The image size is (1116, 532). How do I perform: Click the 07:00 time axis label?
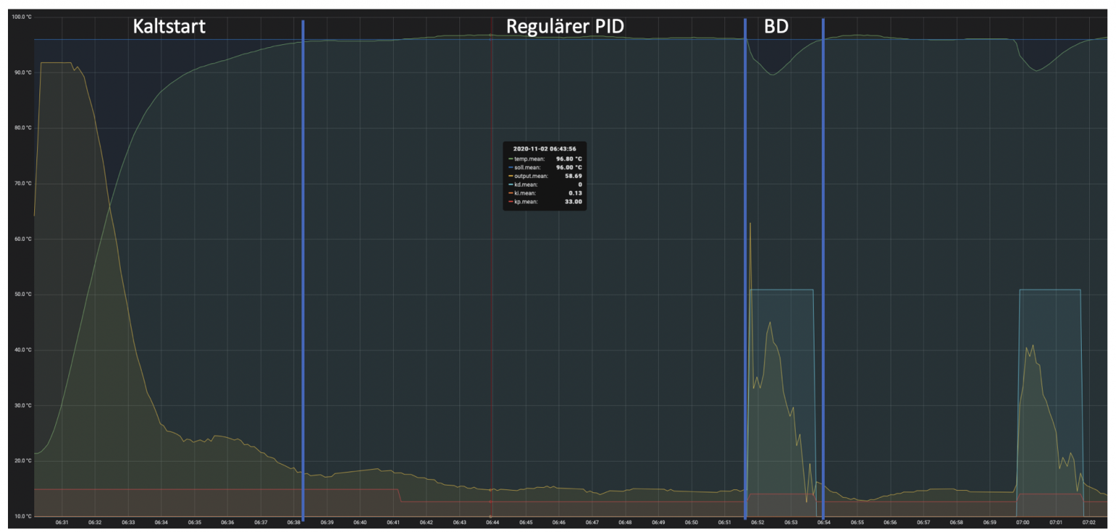pyautogui.click(x=1022, y=523)
